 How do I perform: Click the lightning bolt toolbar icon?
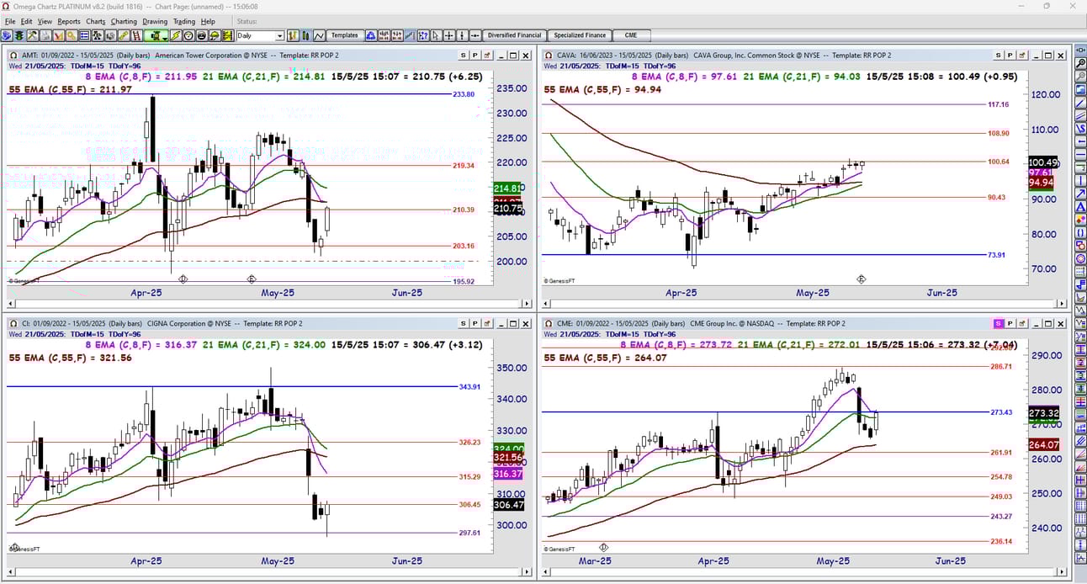coord(176,35)
